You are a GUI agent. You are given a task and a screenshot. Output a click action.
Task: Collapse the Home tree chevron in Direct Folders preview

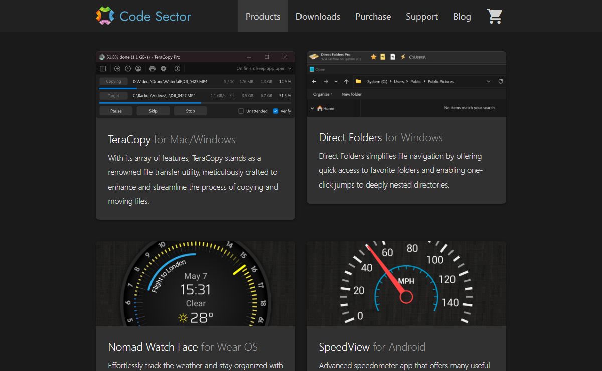click(x=312, y=108)
